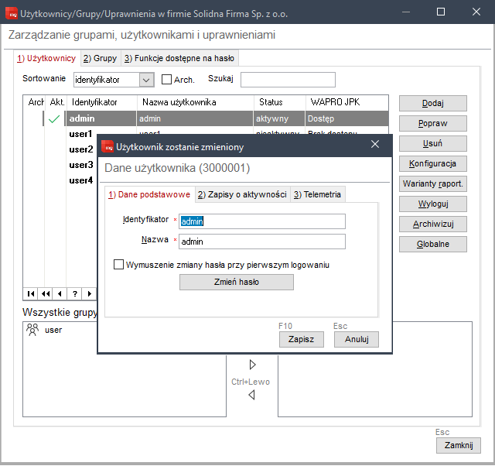Click the Zmień hasło button
The width and height of the screenshot is (495, 466).
click(237, 282)
